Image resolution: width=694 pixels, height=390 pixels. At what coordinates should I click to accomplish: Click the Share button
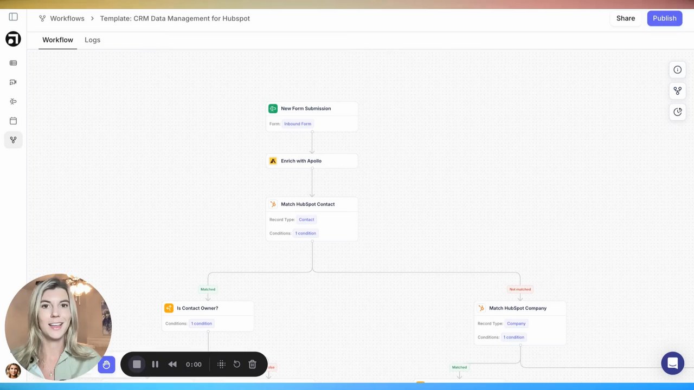coord(626,18)
